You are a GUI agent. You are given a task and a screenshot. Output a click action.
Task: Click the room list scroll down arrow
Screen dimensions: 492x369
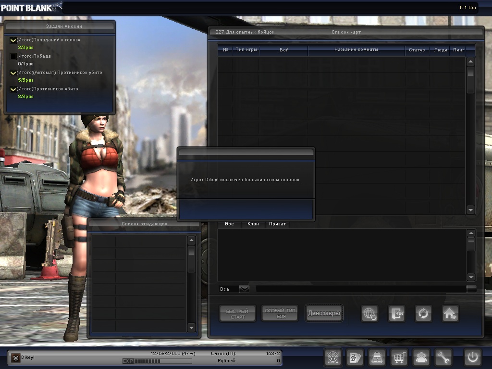470,210
